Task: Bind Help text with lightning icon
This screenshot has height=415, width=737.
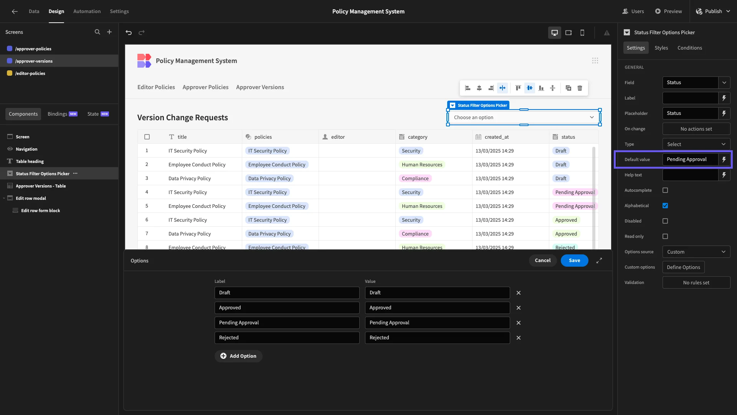Action: coord(724,175)
